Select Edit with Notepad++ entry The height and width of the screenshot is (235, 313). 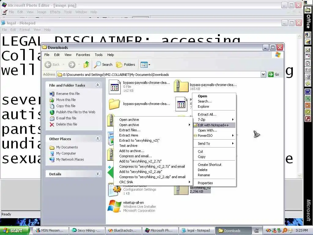click(x=214, y=125)
